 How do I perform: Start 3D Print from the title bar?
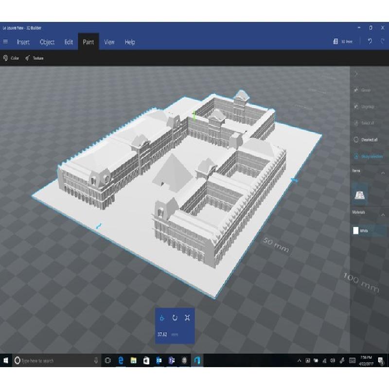(x=343, y=42)
